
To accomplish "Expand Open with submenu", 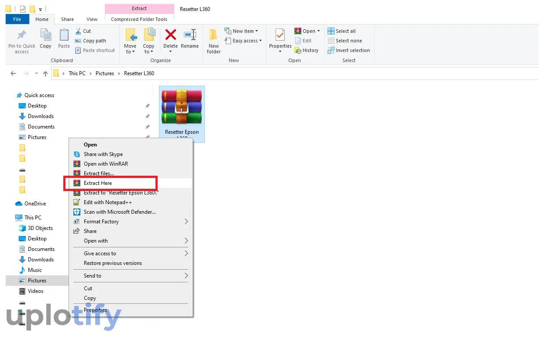I will [131, 241].
